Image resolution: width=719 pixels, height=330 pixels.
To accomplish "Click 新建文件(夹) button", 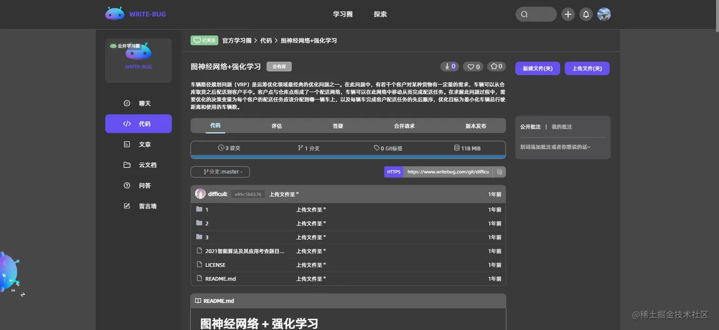I will 538,68.
